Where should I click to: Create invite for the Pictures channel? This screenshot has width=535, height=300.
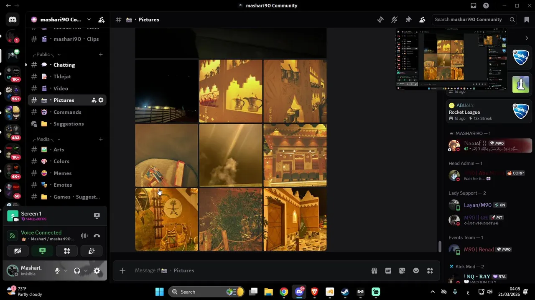pyautogui.click(x=94, y=100)
